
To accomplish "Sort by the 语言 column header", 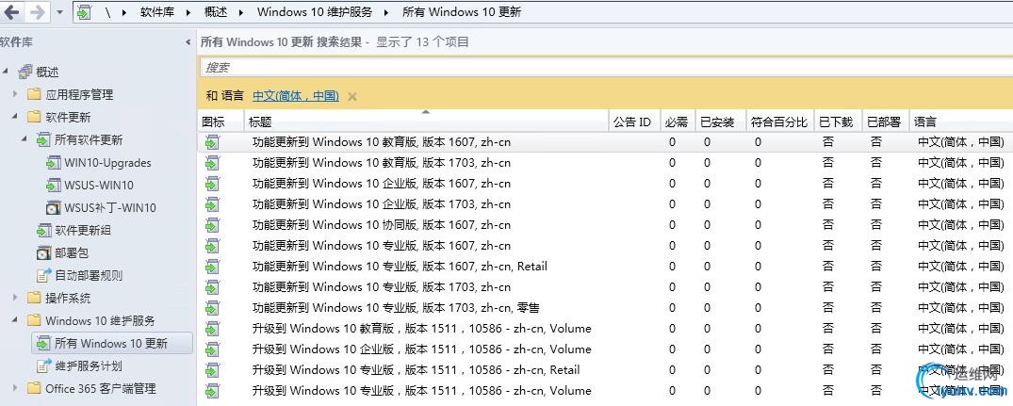I will tap(961, 122).
